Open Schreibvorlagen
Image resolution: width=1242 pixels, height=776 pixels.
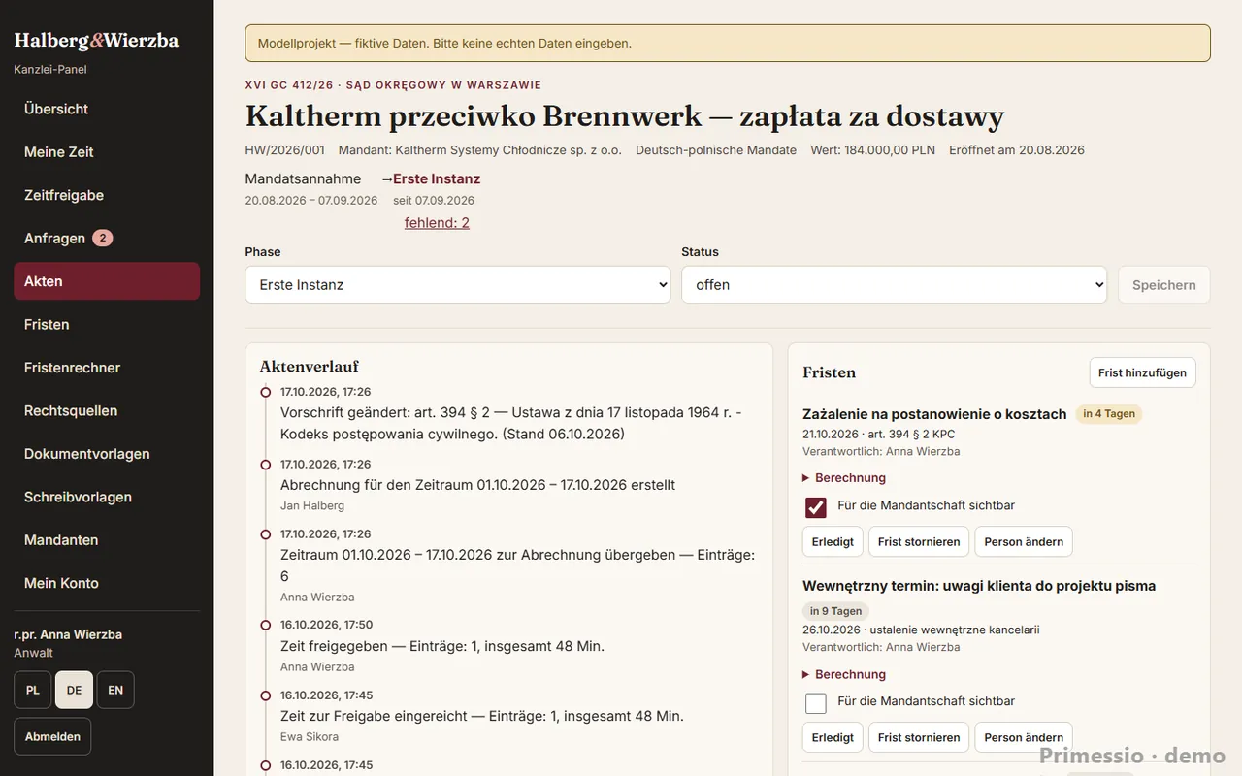(107, 497)
